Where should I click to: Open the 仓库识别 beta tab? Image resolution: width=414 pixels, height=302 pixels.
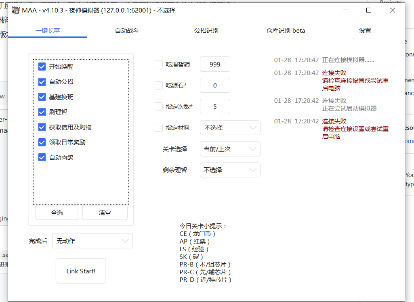286,31
